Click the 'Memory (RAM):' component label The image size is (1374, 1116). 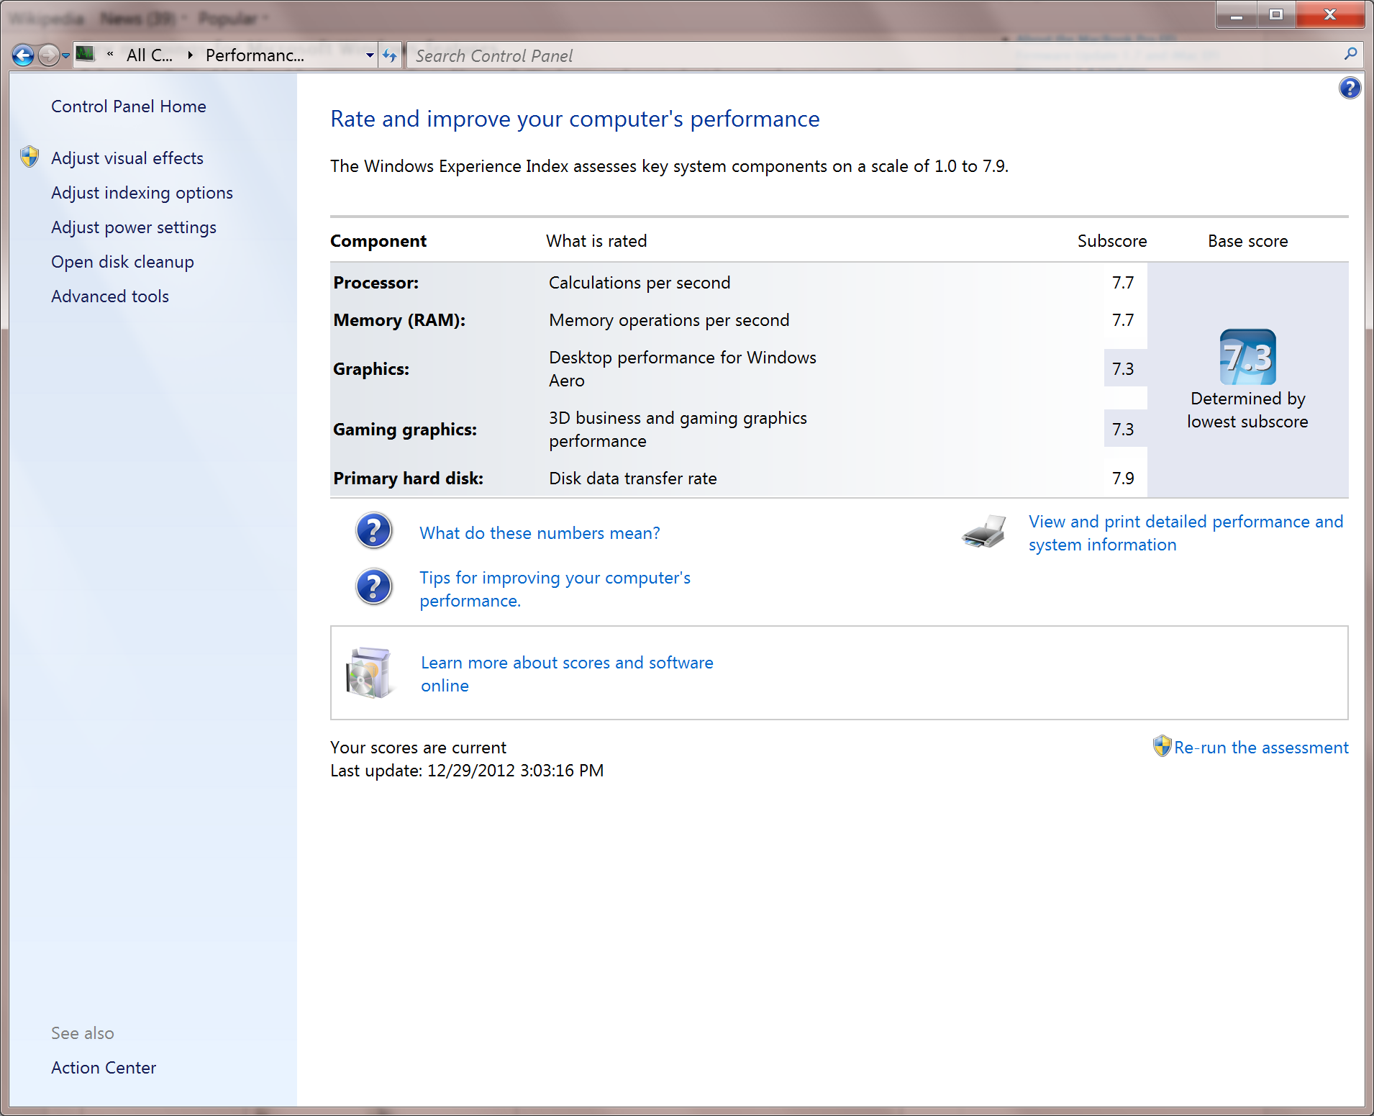tap(399, 320)
